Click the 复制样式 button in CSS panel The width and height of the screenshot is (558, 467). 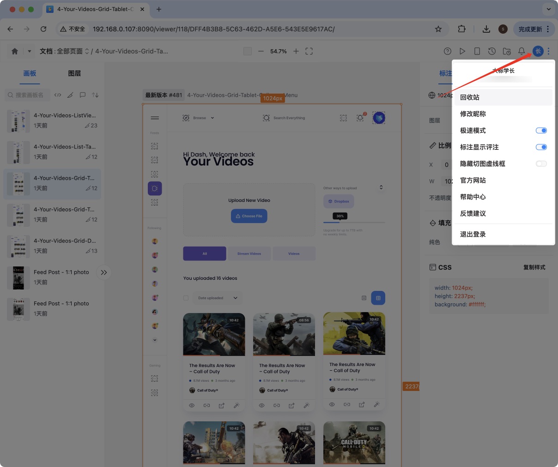click(x=534, y=267)
